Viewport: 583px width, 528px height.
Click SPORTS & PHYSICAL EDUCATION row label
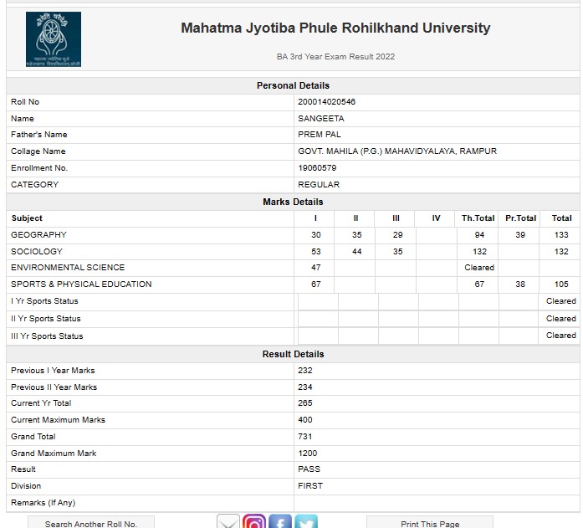click(81, 284)
